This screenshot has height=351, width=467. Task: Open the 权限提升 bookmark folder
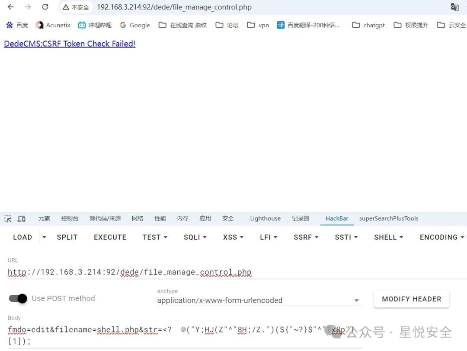click(411, 25)
